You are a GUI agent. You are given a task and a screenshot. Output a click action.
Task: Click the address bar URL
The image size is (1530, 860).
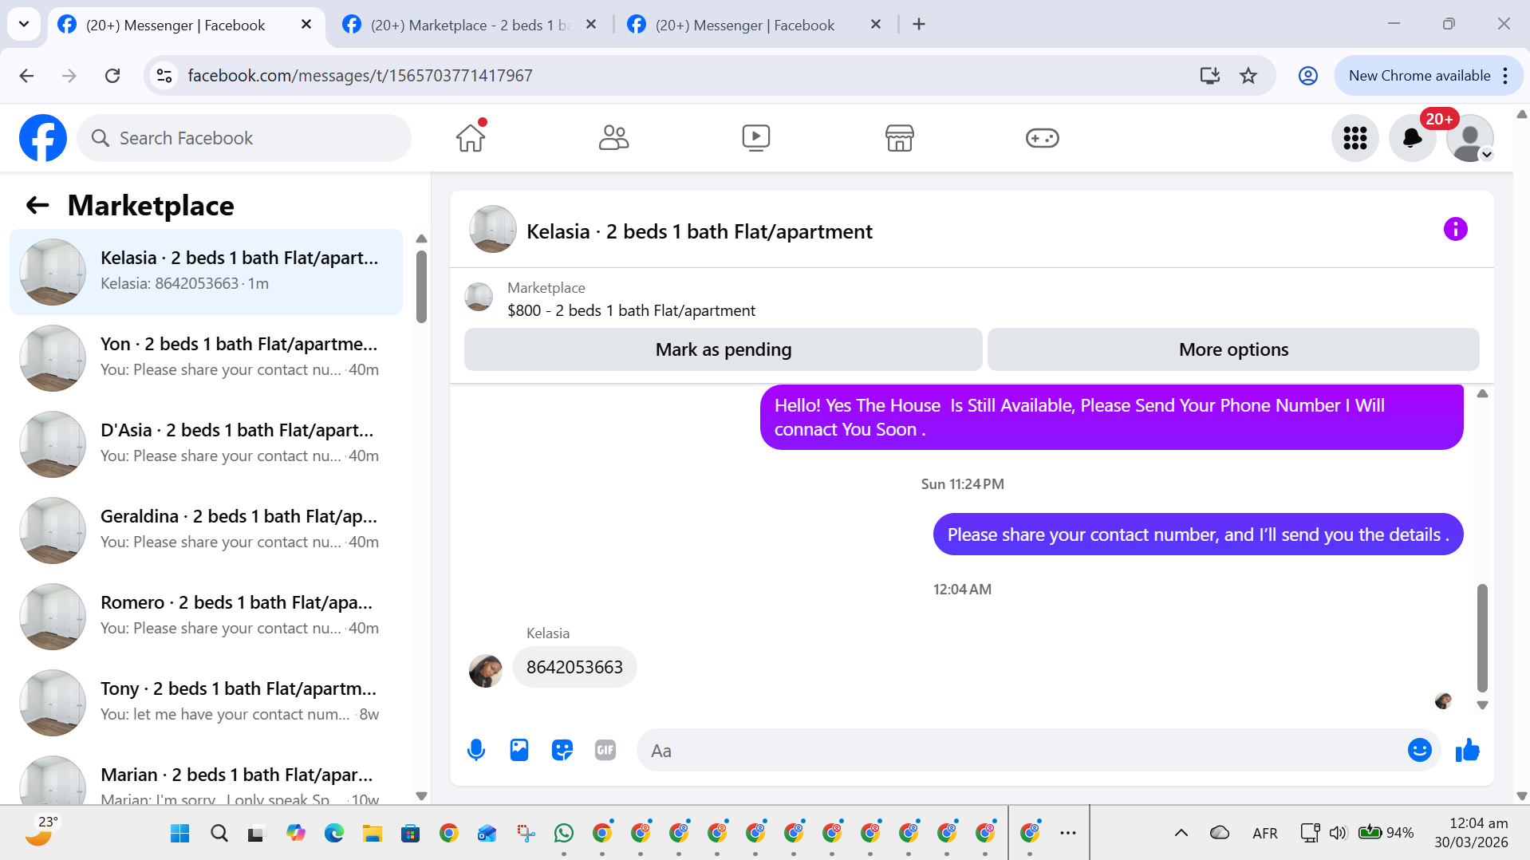360,76
